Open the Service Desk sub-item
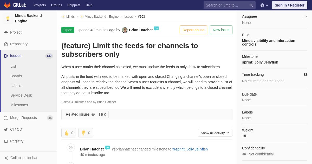 21,95
